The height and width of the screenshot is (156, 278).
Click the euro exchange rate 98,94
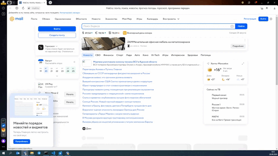click(101, 33)
